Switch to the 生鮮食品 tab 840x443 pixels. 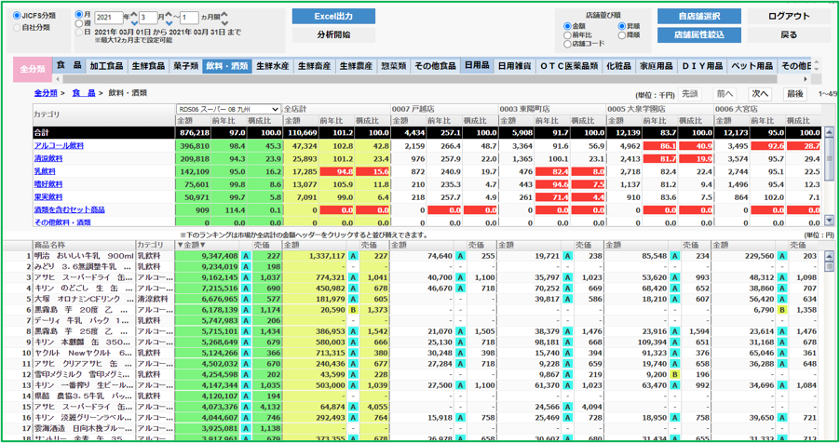click(x=148, y=66)
